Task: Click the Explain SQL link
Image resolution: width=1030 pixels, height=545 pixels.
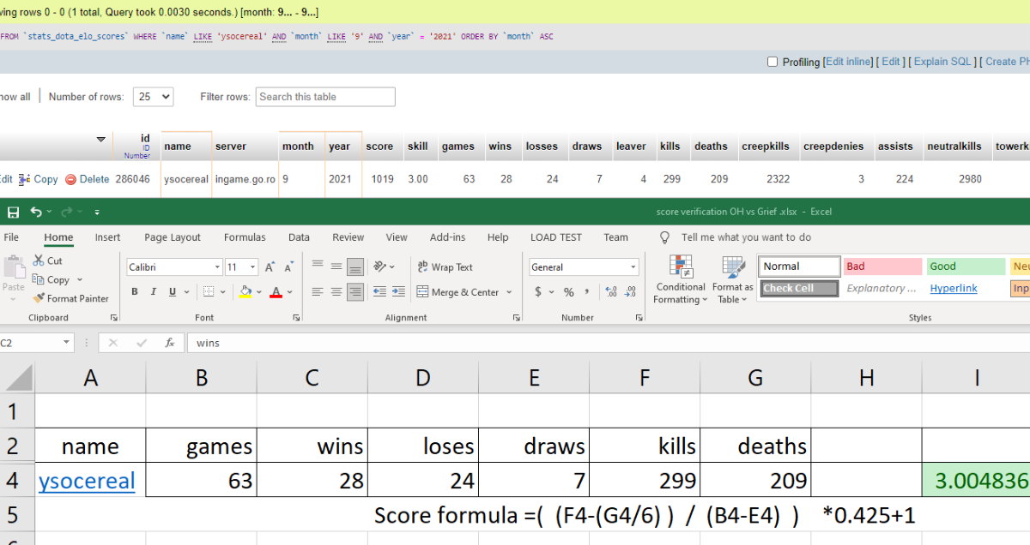Action: (x=942, y=62)
